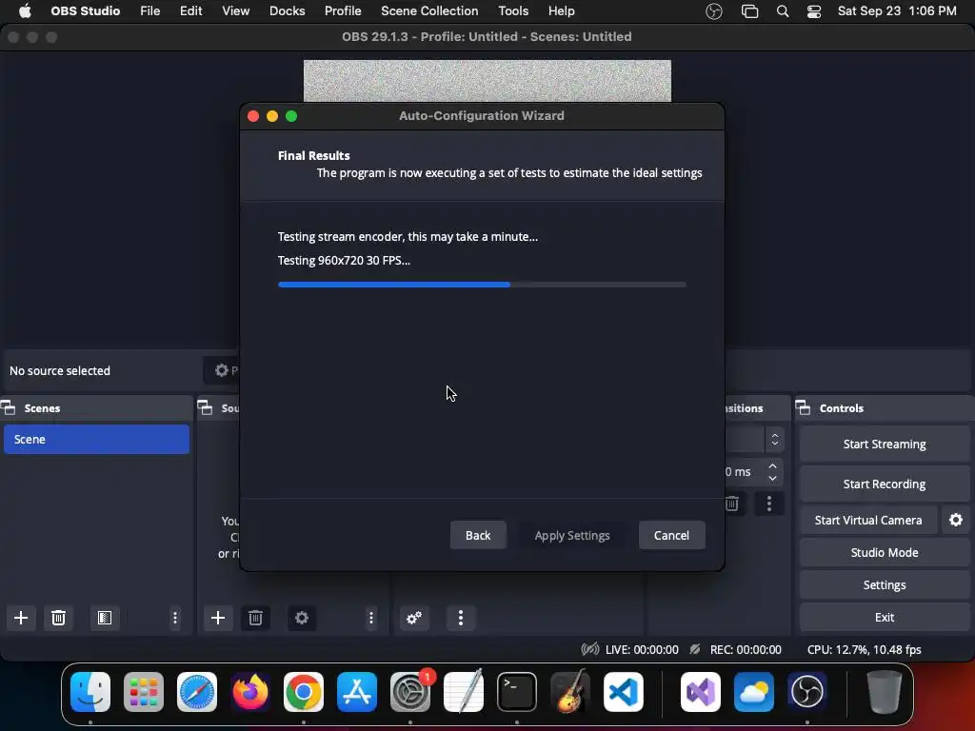
Task: Click the Exit button
Action: [x=885, y=617]
